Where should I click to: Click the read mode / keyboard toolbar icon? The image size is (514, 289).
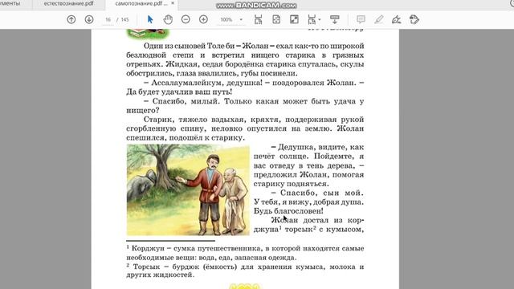coord(334,19)
